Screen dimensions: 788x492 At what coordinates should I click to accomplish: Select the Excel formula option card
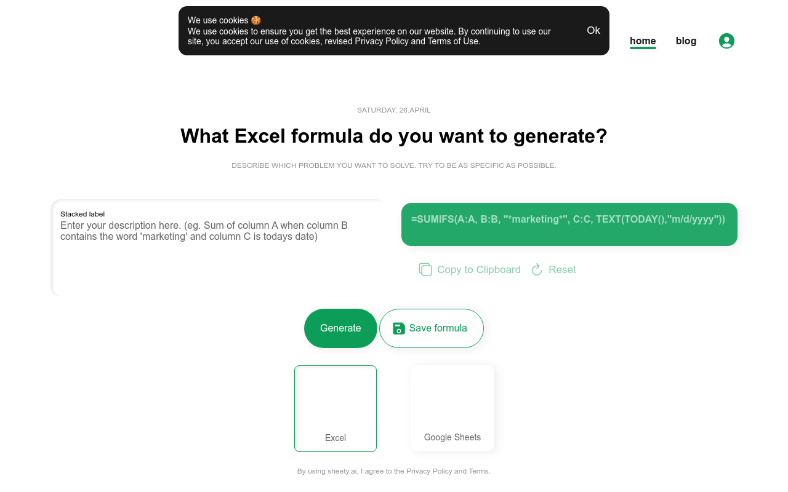pos(336,408)
